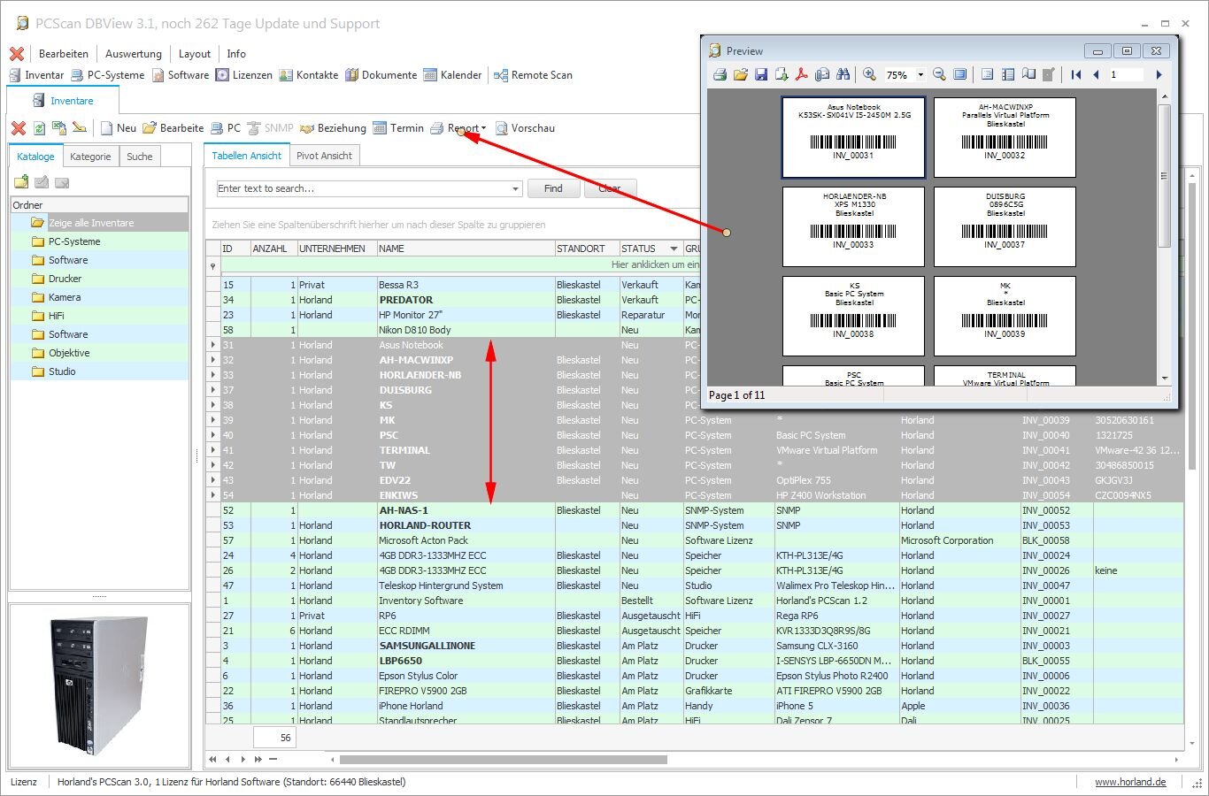Select PREDATOR cell in table

pos(466,300)
